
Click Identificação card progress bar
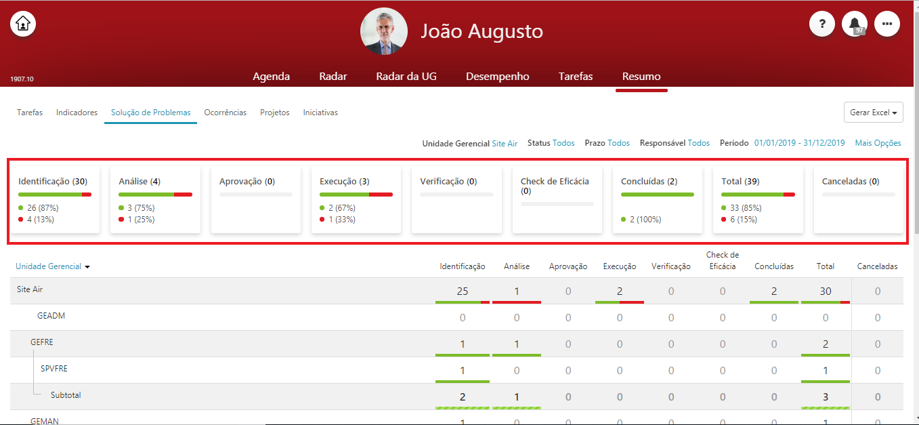(x=55, y=195)
